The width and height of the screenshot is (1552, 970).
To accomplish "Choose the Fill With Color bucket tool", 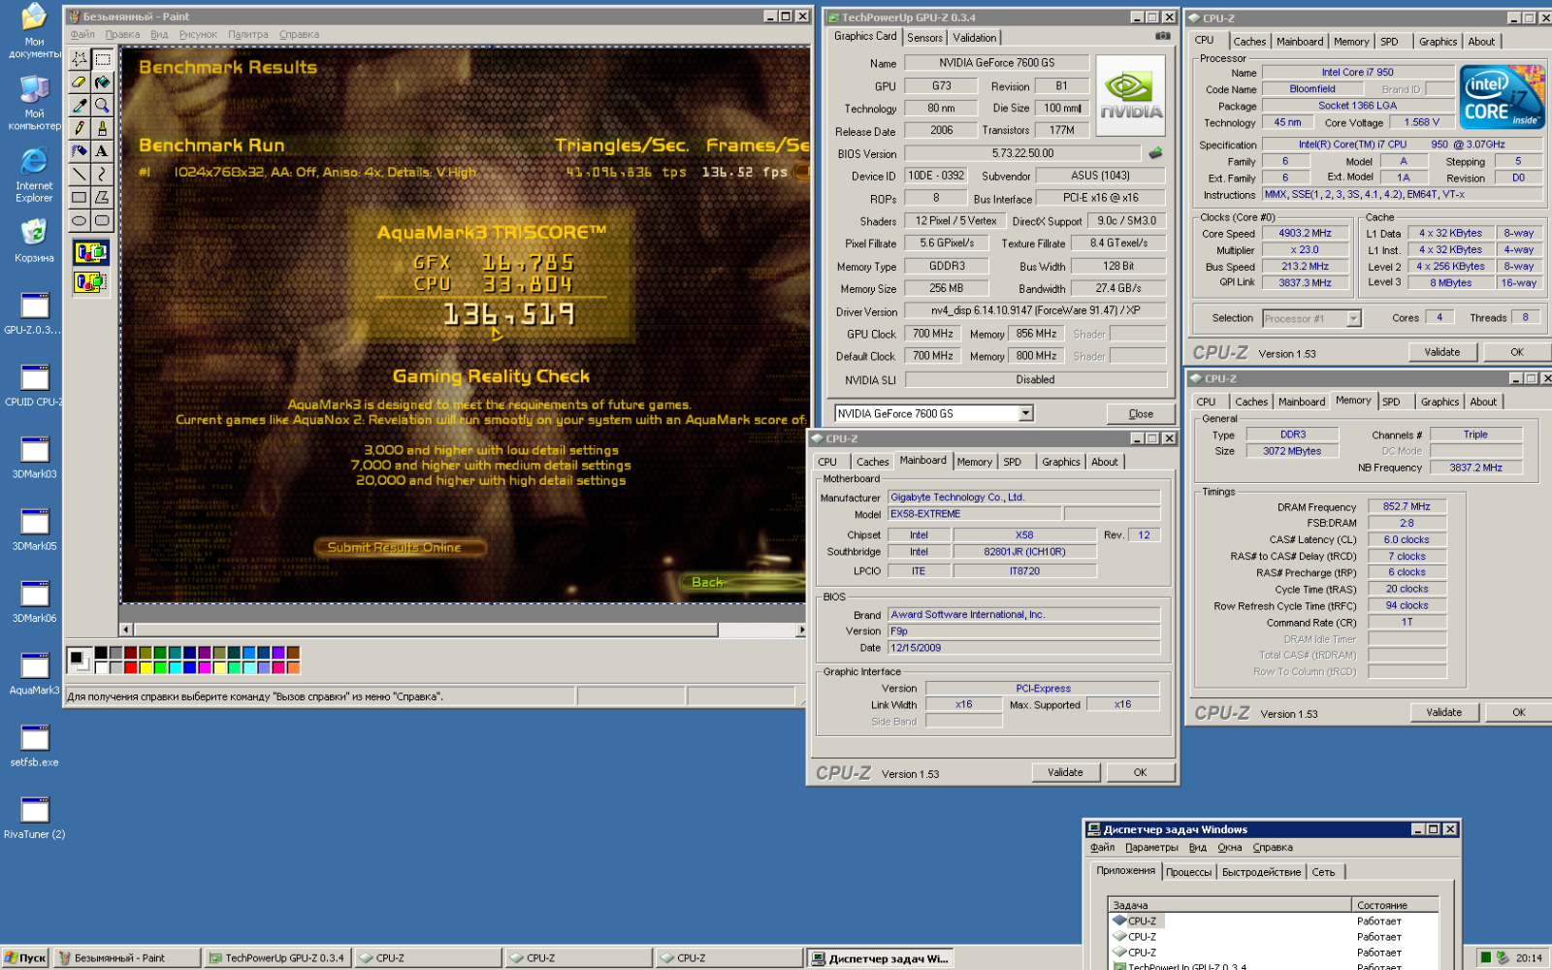I will [x=102, y=82].
